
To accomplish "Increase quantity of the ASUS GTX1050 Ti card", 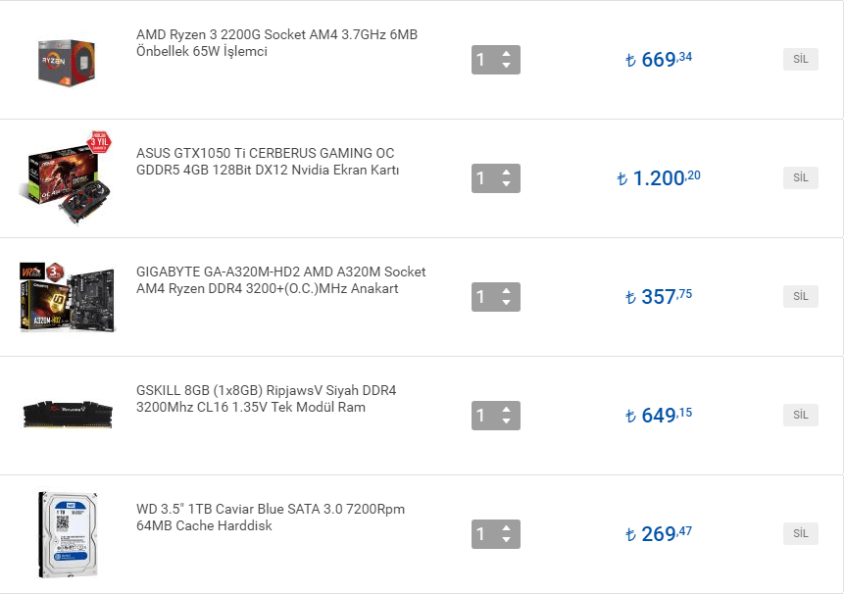I will [x=506, y=173].
